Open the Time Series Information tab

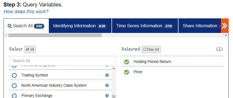(x=145, y=26)
